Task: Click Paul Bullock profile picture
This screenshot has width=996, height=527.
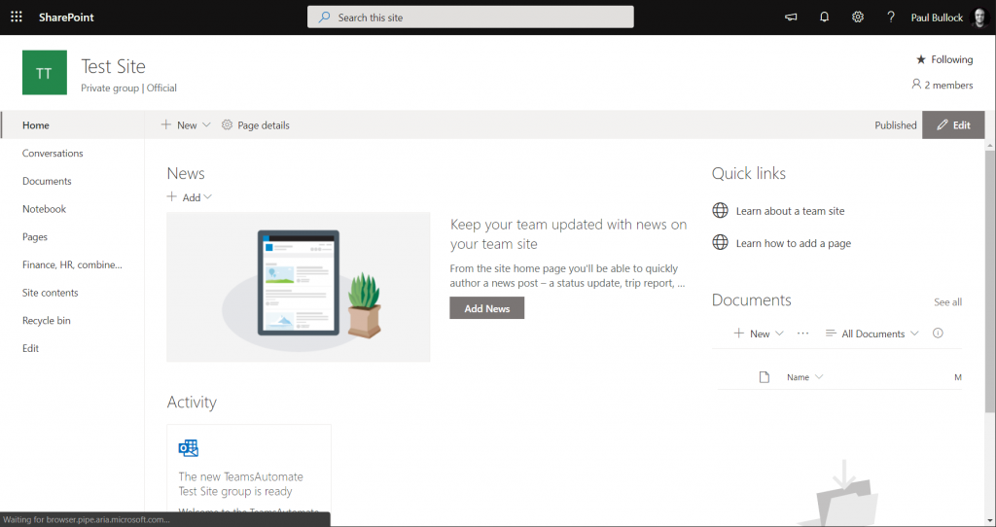Action: [979, 18]
